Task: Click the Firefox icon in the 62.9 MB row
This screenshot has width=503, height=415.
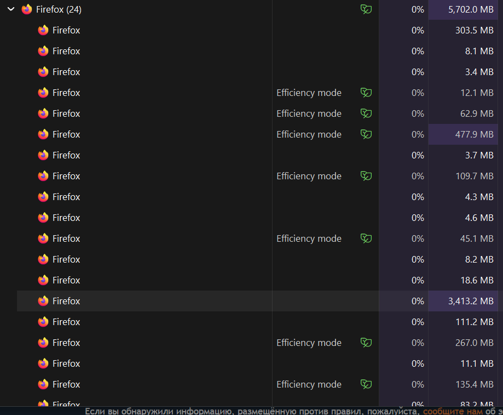Action: coord(43,113)
